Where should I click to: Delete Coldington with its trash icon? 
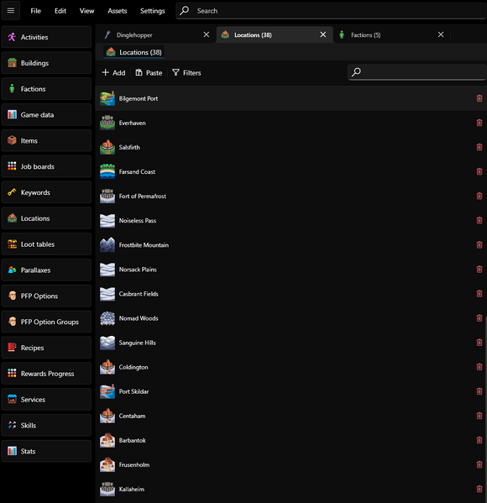pos(479,367)
